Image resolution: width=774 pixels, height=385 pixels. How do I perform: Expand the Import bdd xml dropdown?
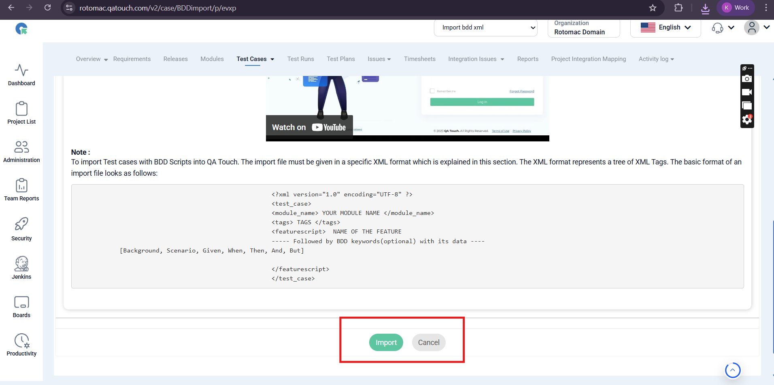(x=485, y=27)
